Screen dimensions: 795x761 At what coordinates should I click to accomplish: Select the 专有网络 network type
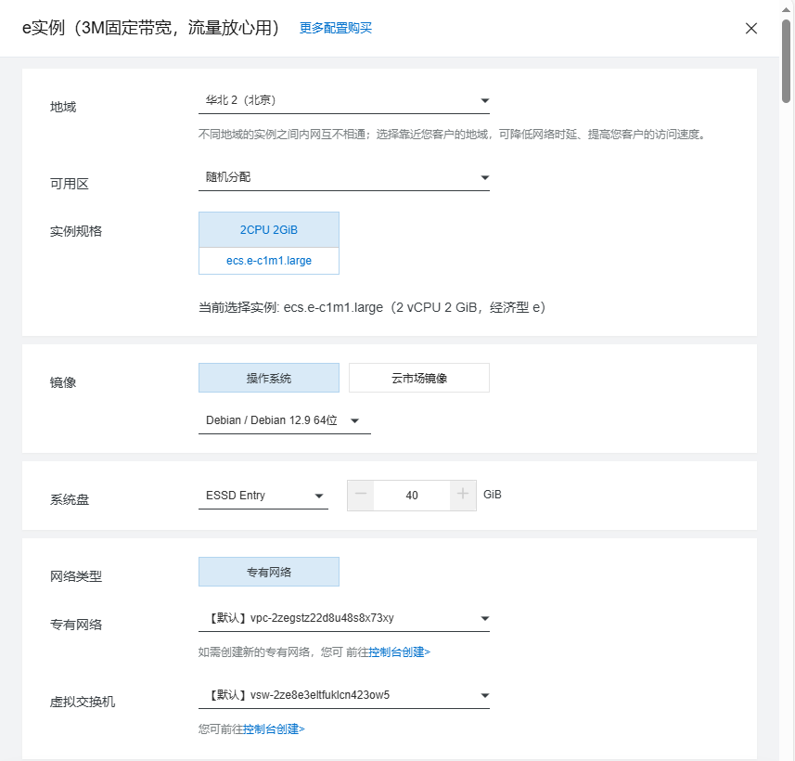click(x=268, y=571)
